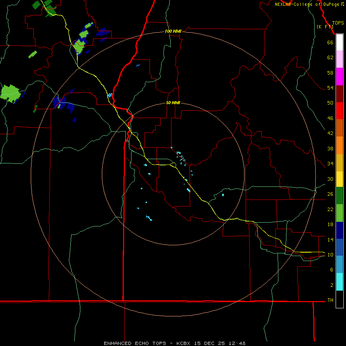Click the dark red (maroon) legend swatch
The width and height of the screenshot is (346, 346).
339,94
